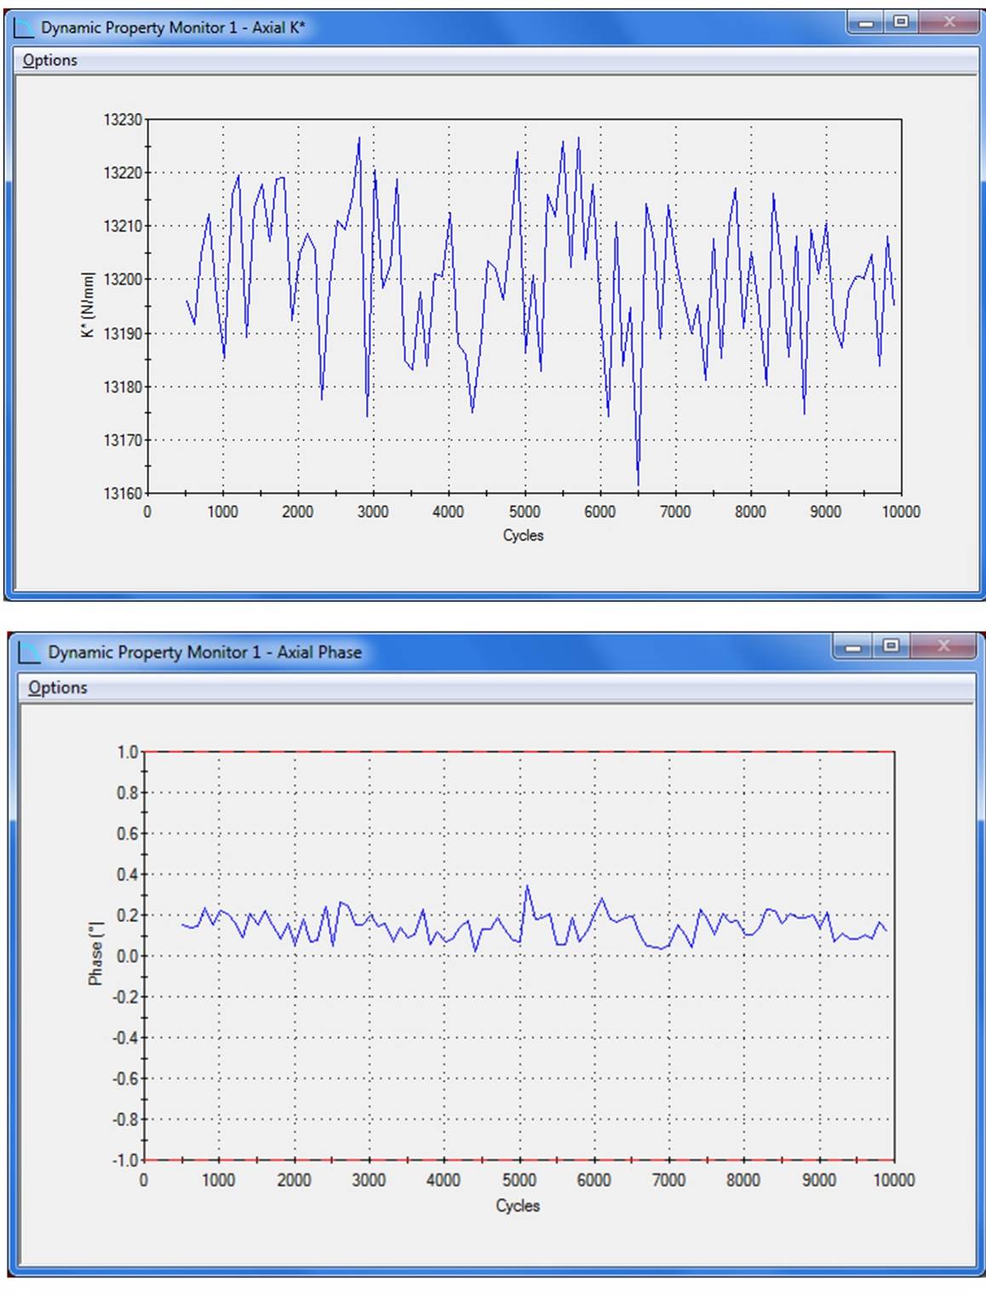
Task: Maximize the Axial Phase monitor window
Action: (x=890, y=647)
